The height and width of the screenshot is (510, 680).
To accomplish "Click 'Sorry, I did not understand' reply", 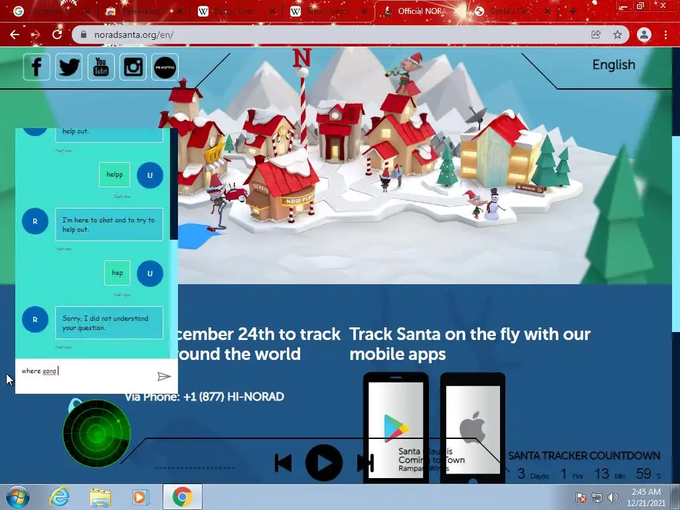I will tap(110, 323).
